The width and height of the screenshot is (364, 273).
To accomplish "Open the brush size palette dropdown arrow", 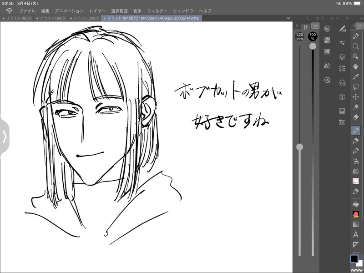I will pyautogui.click(x=315, y=25).
